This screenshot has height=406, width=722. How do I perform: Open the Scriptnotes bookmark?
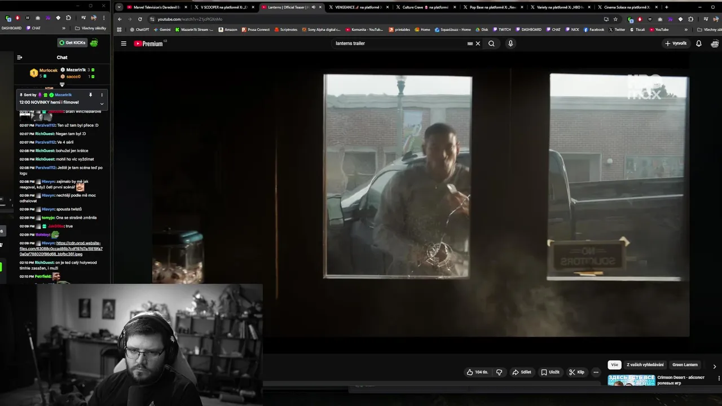pyautogui.click(x=285, y=29)
